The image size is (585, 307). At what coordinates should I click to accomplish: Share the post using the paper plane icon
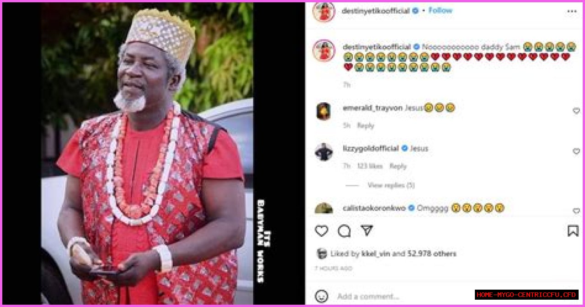pos(367,230)
